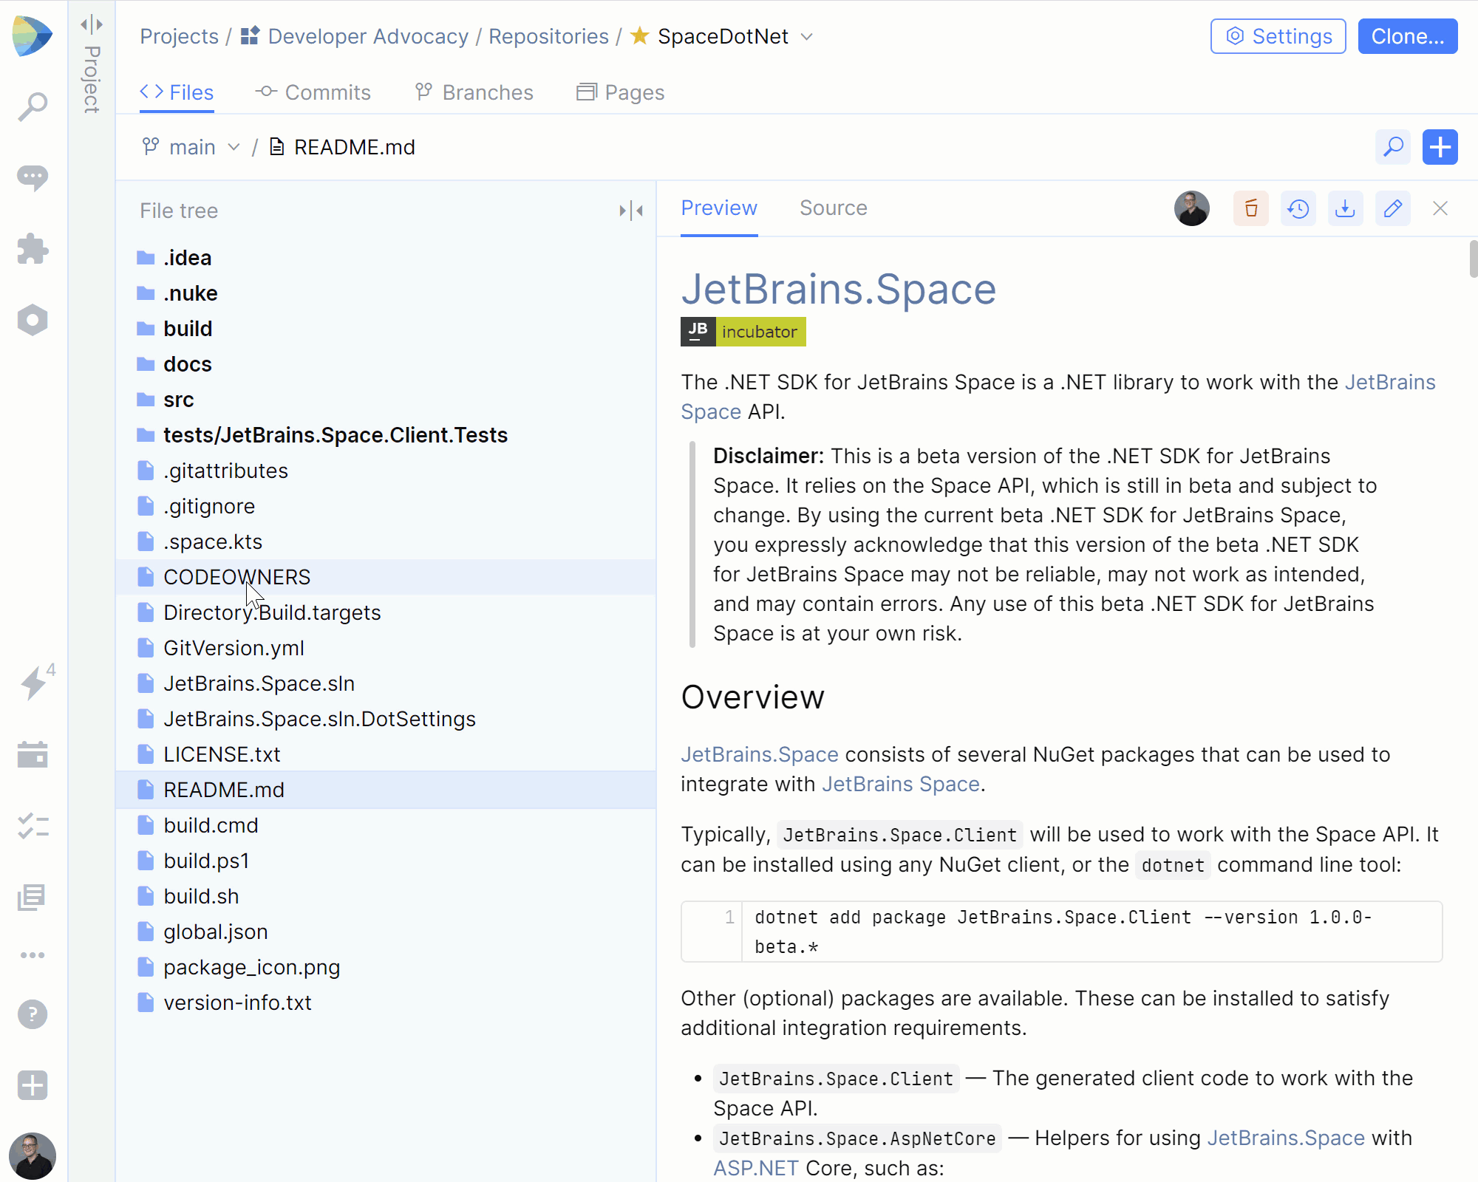Open the Documents stacked-pages sidebar icon
The height and width of the screenshot is (1182, 1478).
coord(33,897)
